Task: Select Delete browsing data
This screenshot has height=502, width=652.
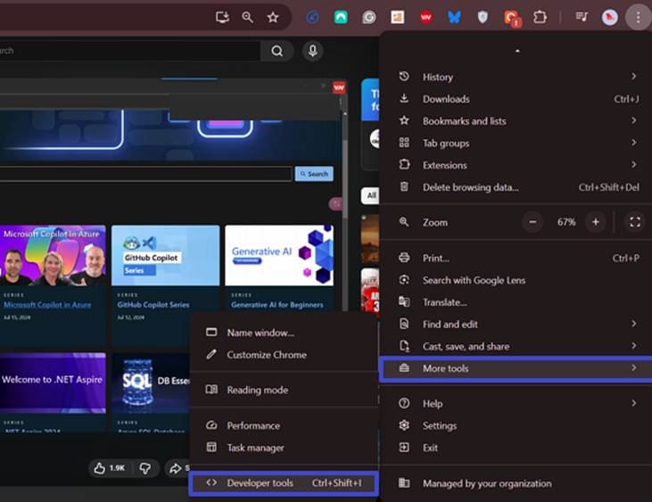Action: tap(516, 187)
